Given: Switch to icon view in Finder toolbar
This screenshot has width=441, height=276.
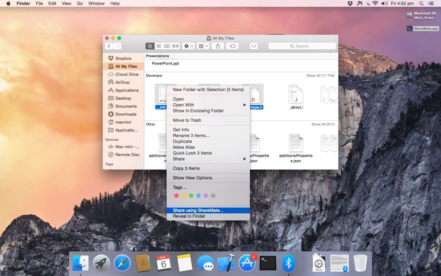Looking at the screenshot, I should click(150, 46).
